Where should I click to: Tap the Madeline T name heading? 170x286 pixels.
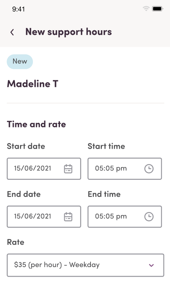pos(33,84)
